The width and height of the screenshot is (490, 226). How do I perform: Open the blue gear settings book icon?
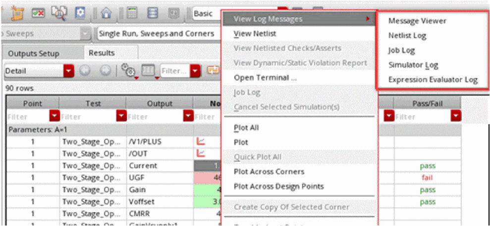tap(80, 13)
